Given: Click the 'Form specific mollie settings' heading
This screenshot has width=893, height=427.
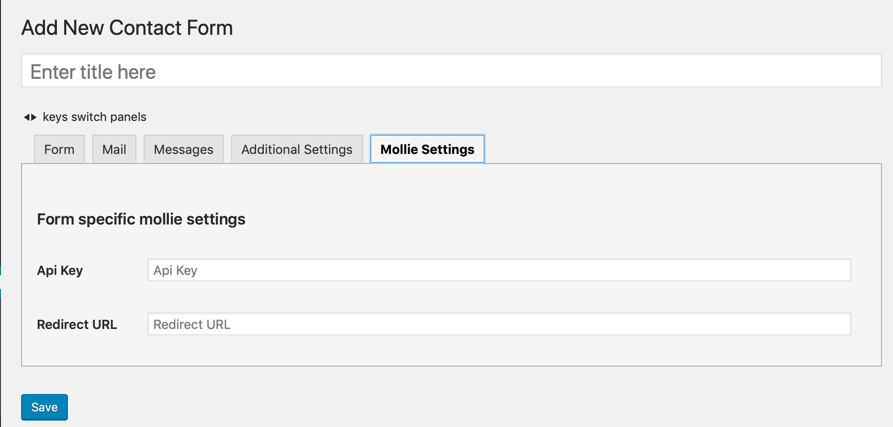Looking at the screenshot, I should (141, 219).
